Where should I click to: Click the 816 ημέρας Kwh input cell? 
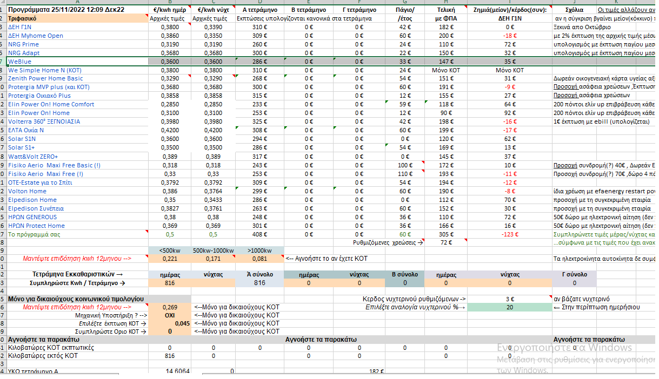pyautogui.click(x=170, y=283)
